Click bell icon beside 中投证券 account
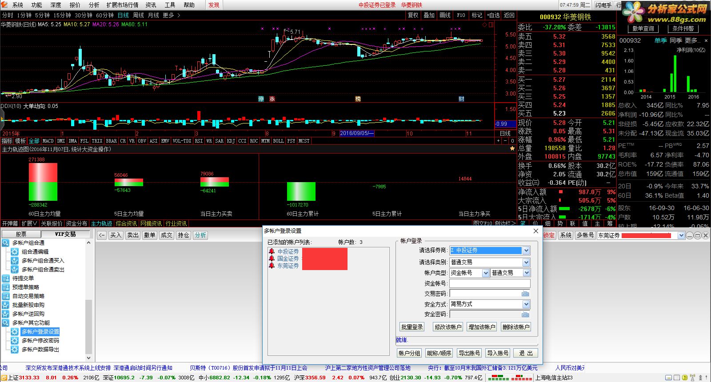Image resolution: width=711 pixels, height=382 pixels. coord(272,251)
